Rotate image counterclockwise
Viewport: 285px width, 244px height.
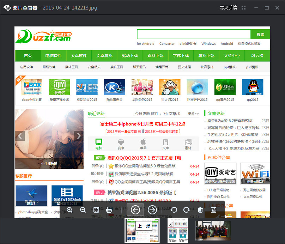(x=174, y=210)
